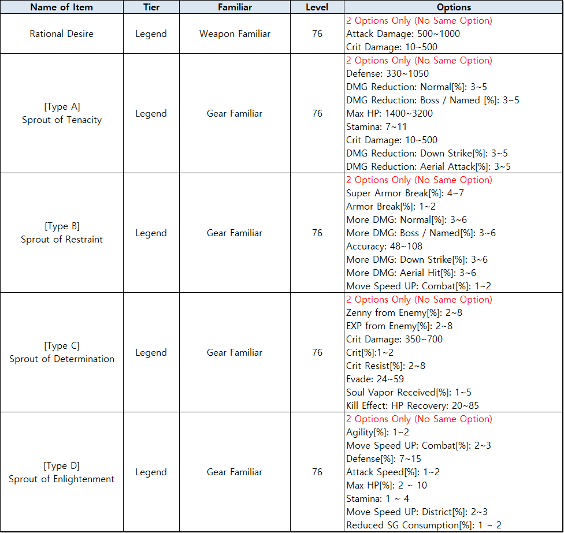Click 'More DMG: Down Strike[%]: 3~6'
564x533 pixels.
click(417, 260)
